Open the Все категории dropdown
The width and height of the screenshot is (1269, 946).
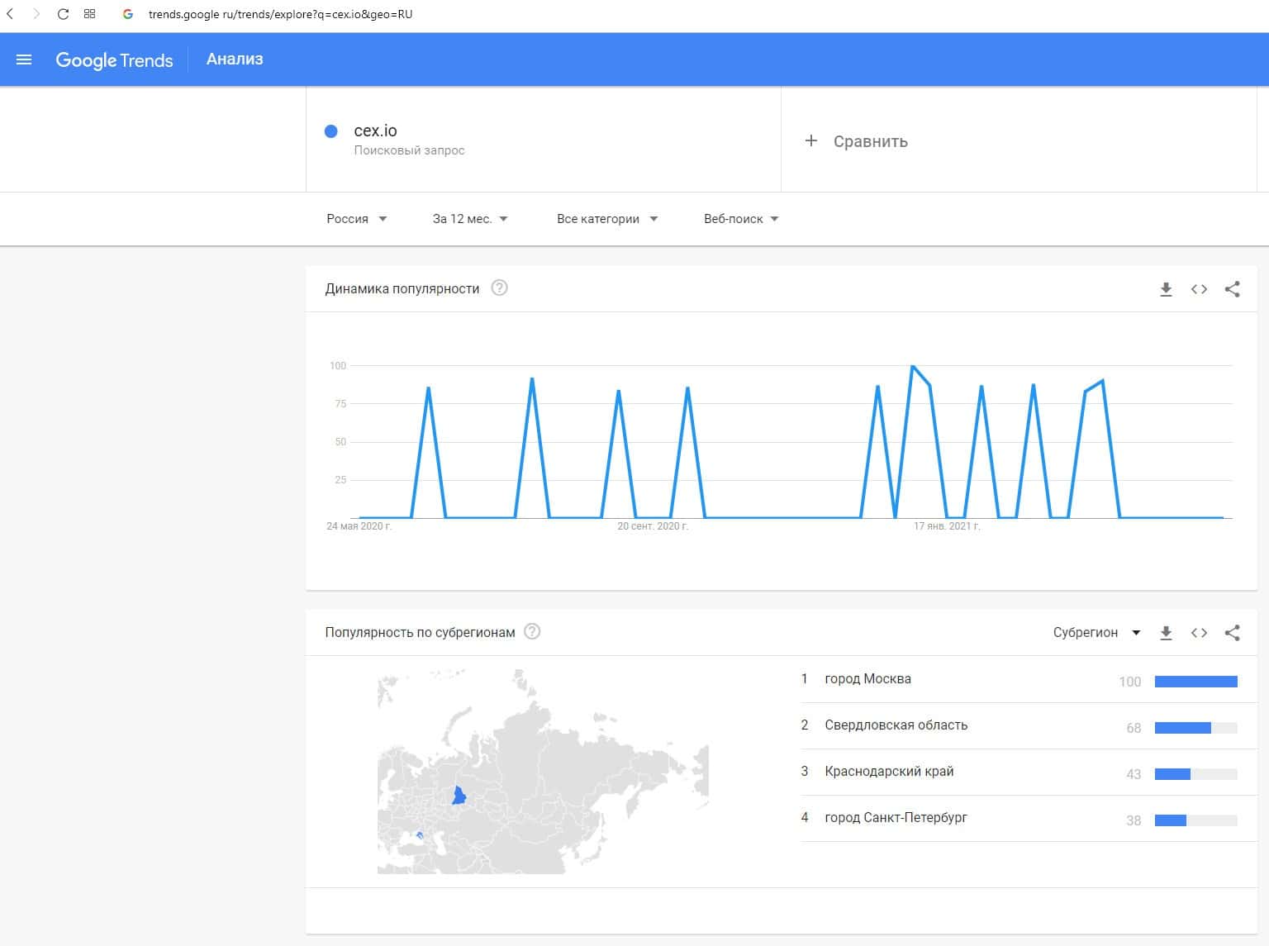point(606,219)
